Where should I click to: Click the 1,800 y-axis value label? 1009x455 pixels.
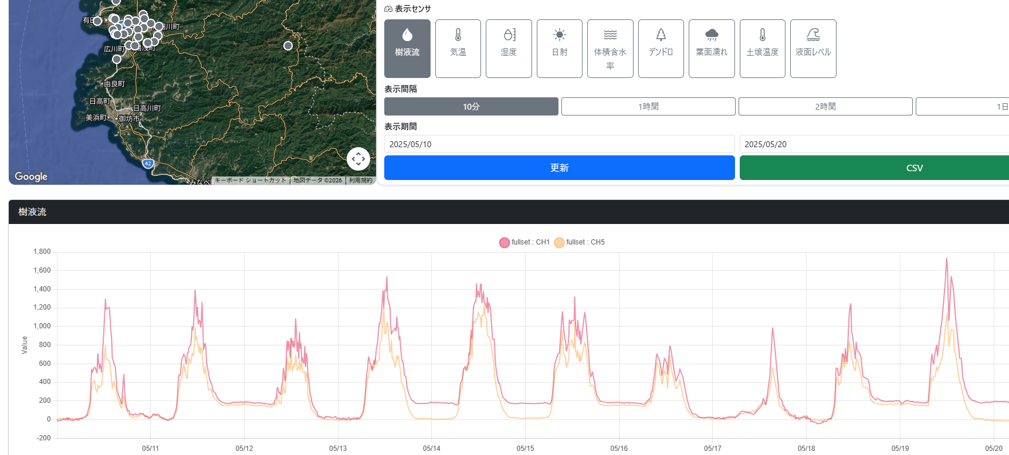click(x=42, y=252)
